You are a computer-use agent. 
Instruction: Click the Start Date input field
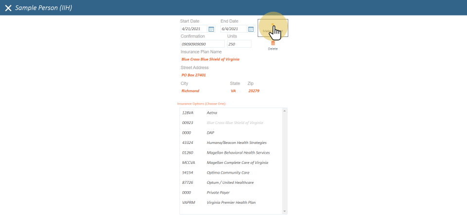coord(194,29)
